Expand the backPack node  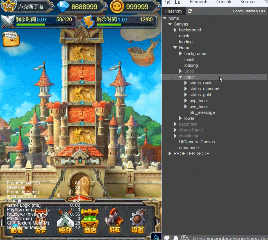(x=175, y=124)
